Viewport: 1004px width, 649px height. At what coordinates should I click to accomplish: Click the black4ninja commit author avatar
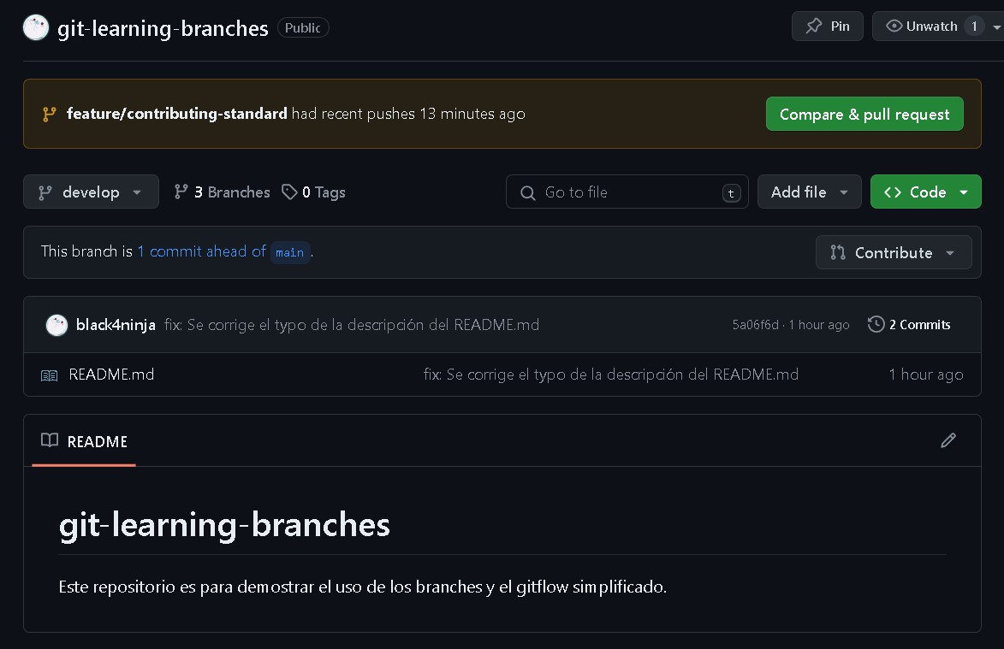(x=56, y=325)
